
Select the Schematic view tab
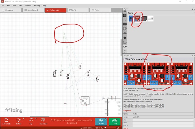click(56, 10)
